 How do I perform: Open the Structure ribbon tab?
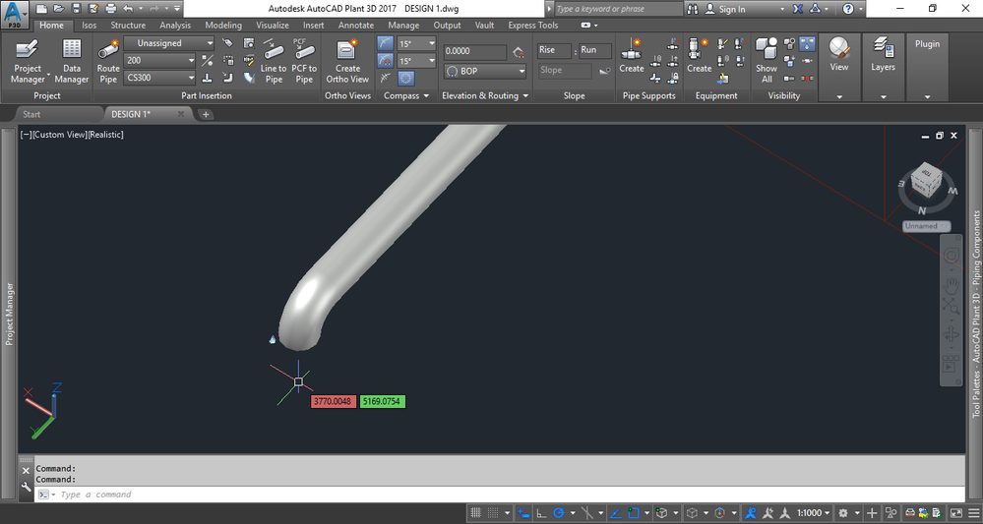[128, 25]
